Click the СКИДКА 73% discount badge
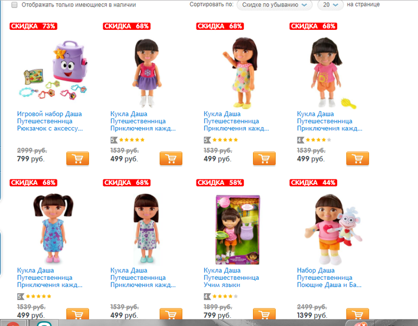The height and width of the screenshot is (326, 418). click(33, 26)
